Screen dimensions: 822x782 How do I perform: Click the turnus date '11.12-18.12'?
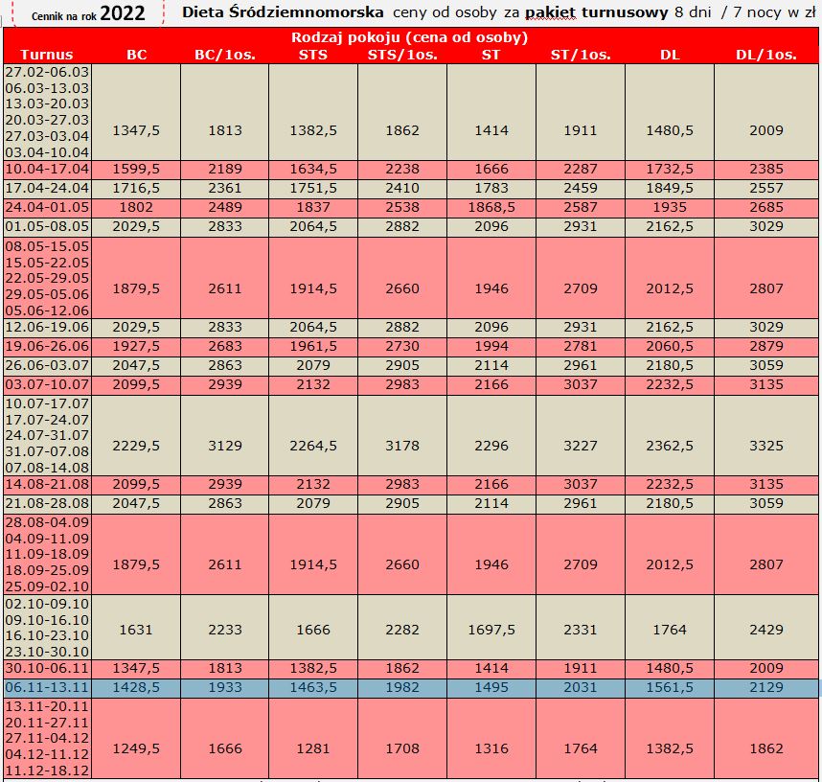[47, 770]
